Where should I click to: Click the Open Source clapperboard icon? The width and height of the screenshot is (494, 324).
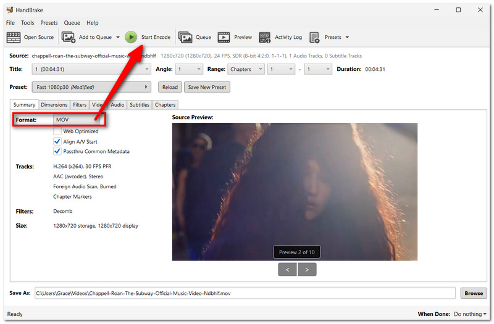click(13, 37)
